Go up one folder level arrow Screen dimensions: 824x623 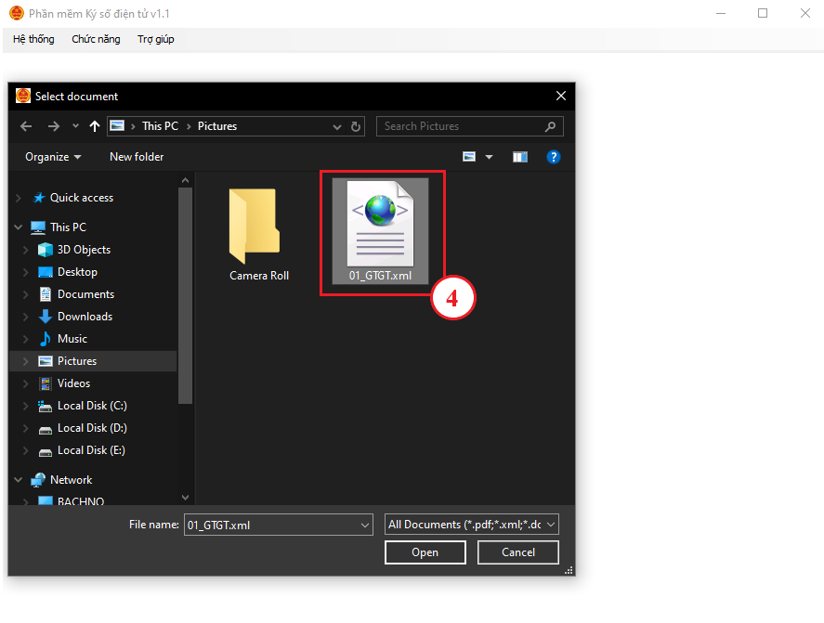(94, 126)
